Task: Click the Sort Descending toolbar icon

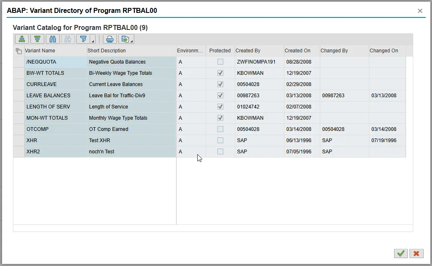Action: pyautogui.click(x=37, y=39)
